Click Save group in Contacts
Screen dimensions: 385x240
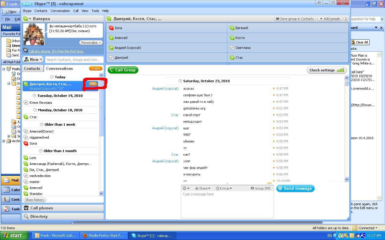[x=295, y=19]
